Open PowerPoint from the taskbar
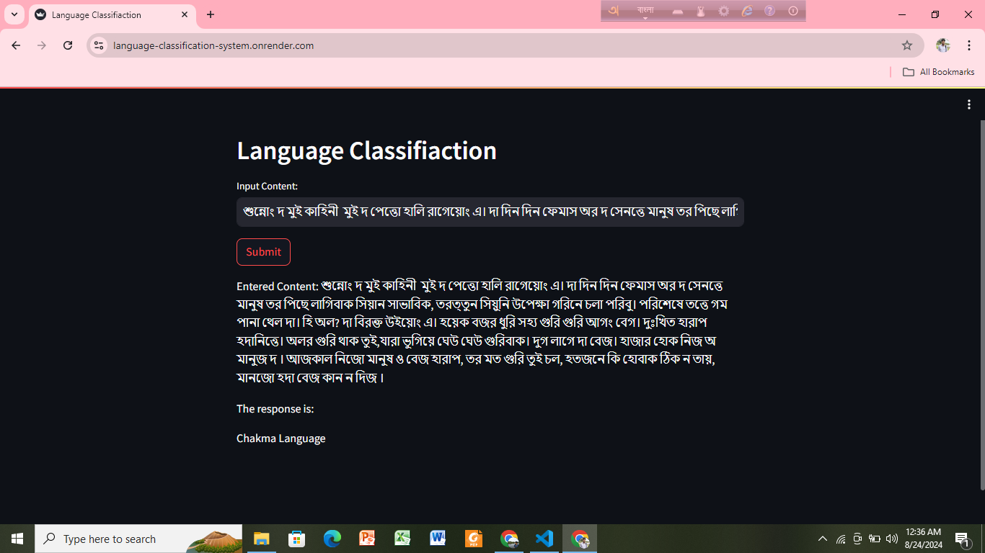Viewport: 985px width, 553px height. coord(367,538)
